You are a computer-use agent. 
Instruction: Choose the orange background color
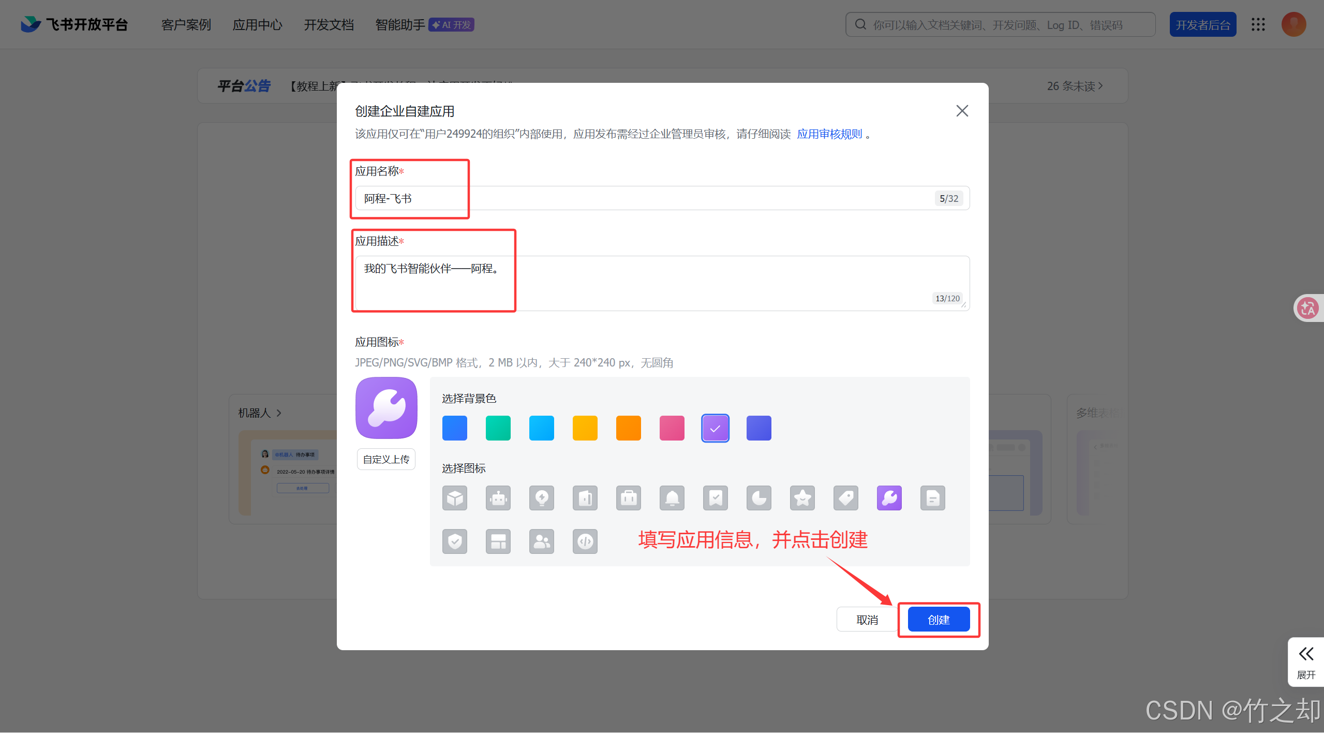(628, 428)
